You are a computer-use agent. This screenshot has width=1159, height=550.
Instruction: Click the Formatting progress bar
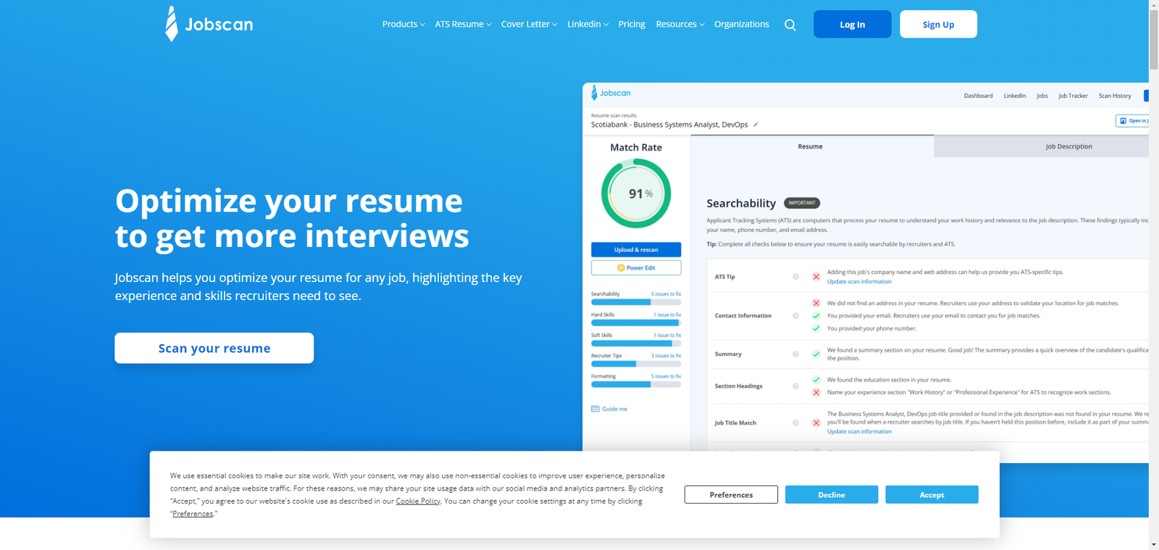[636, 384]
